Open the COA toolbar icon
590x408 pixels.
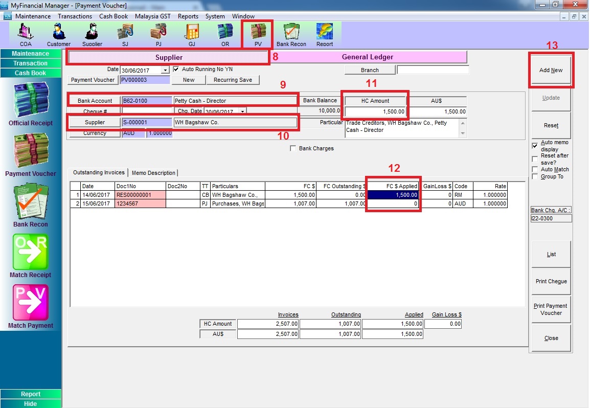click(26, 34)
